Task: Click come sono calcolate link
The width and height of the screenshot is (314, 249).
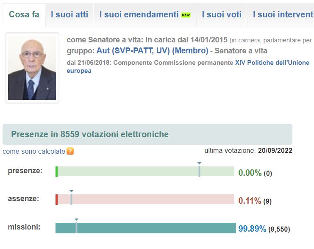Action: pos(34,151)
